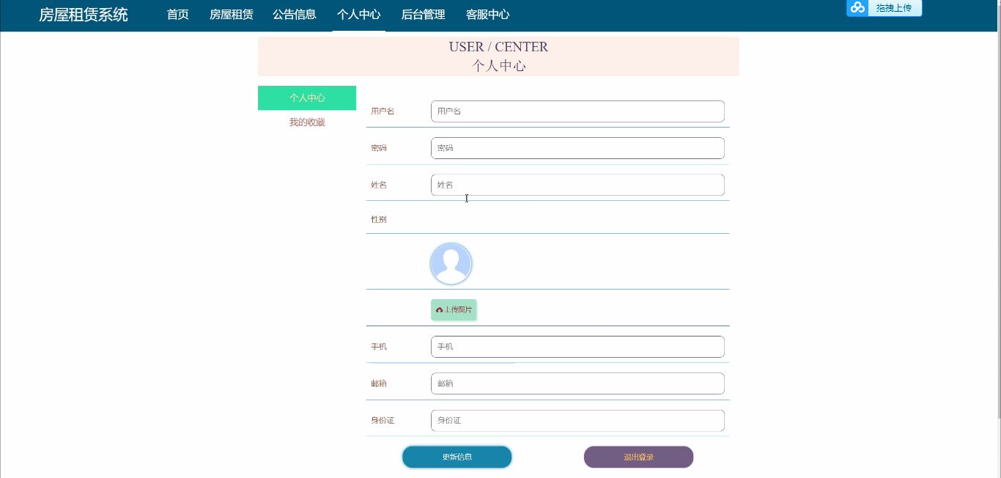Screen dimensions: 1001x478
Task: Open the 我的收藏 sidebar tab
Action: [x=307, y=122]
